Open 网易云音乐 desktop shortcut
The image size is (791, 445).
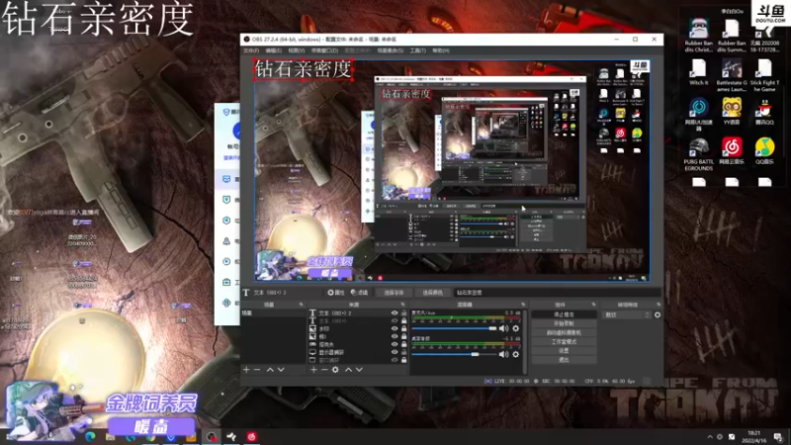[732, 151]
